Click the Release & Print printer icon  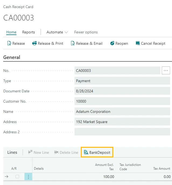point(34,43)
